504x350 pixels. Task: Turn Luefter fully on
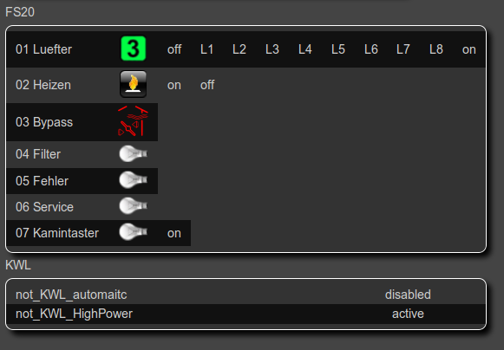(469, 49)
